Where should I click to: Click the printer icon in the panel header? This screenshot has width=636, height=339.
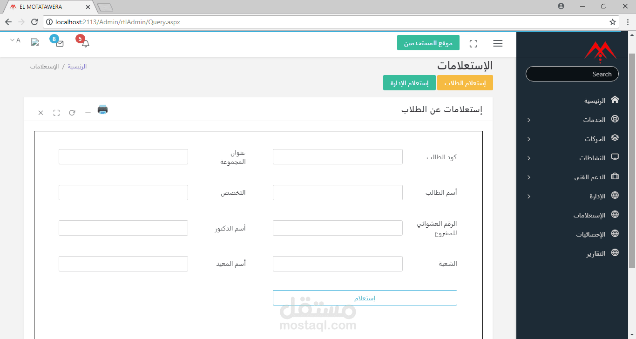[x=102, y=109]
